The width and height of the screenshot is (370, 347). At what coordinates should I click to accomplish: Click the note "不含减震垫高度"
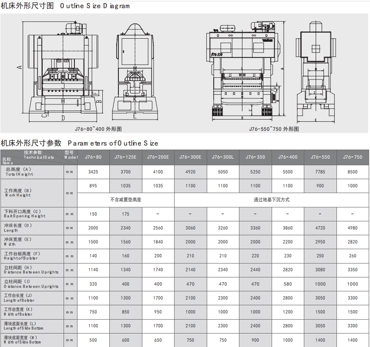pos(125,200)
